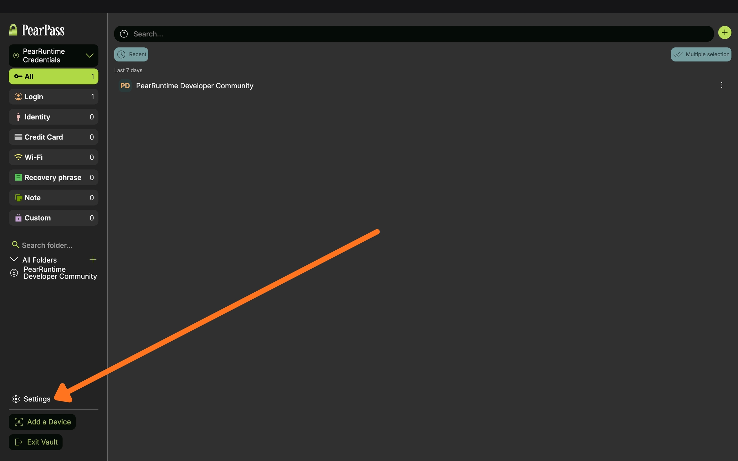Click the Settings gear icon

[16, 399]
